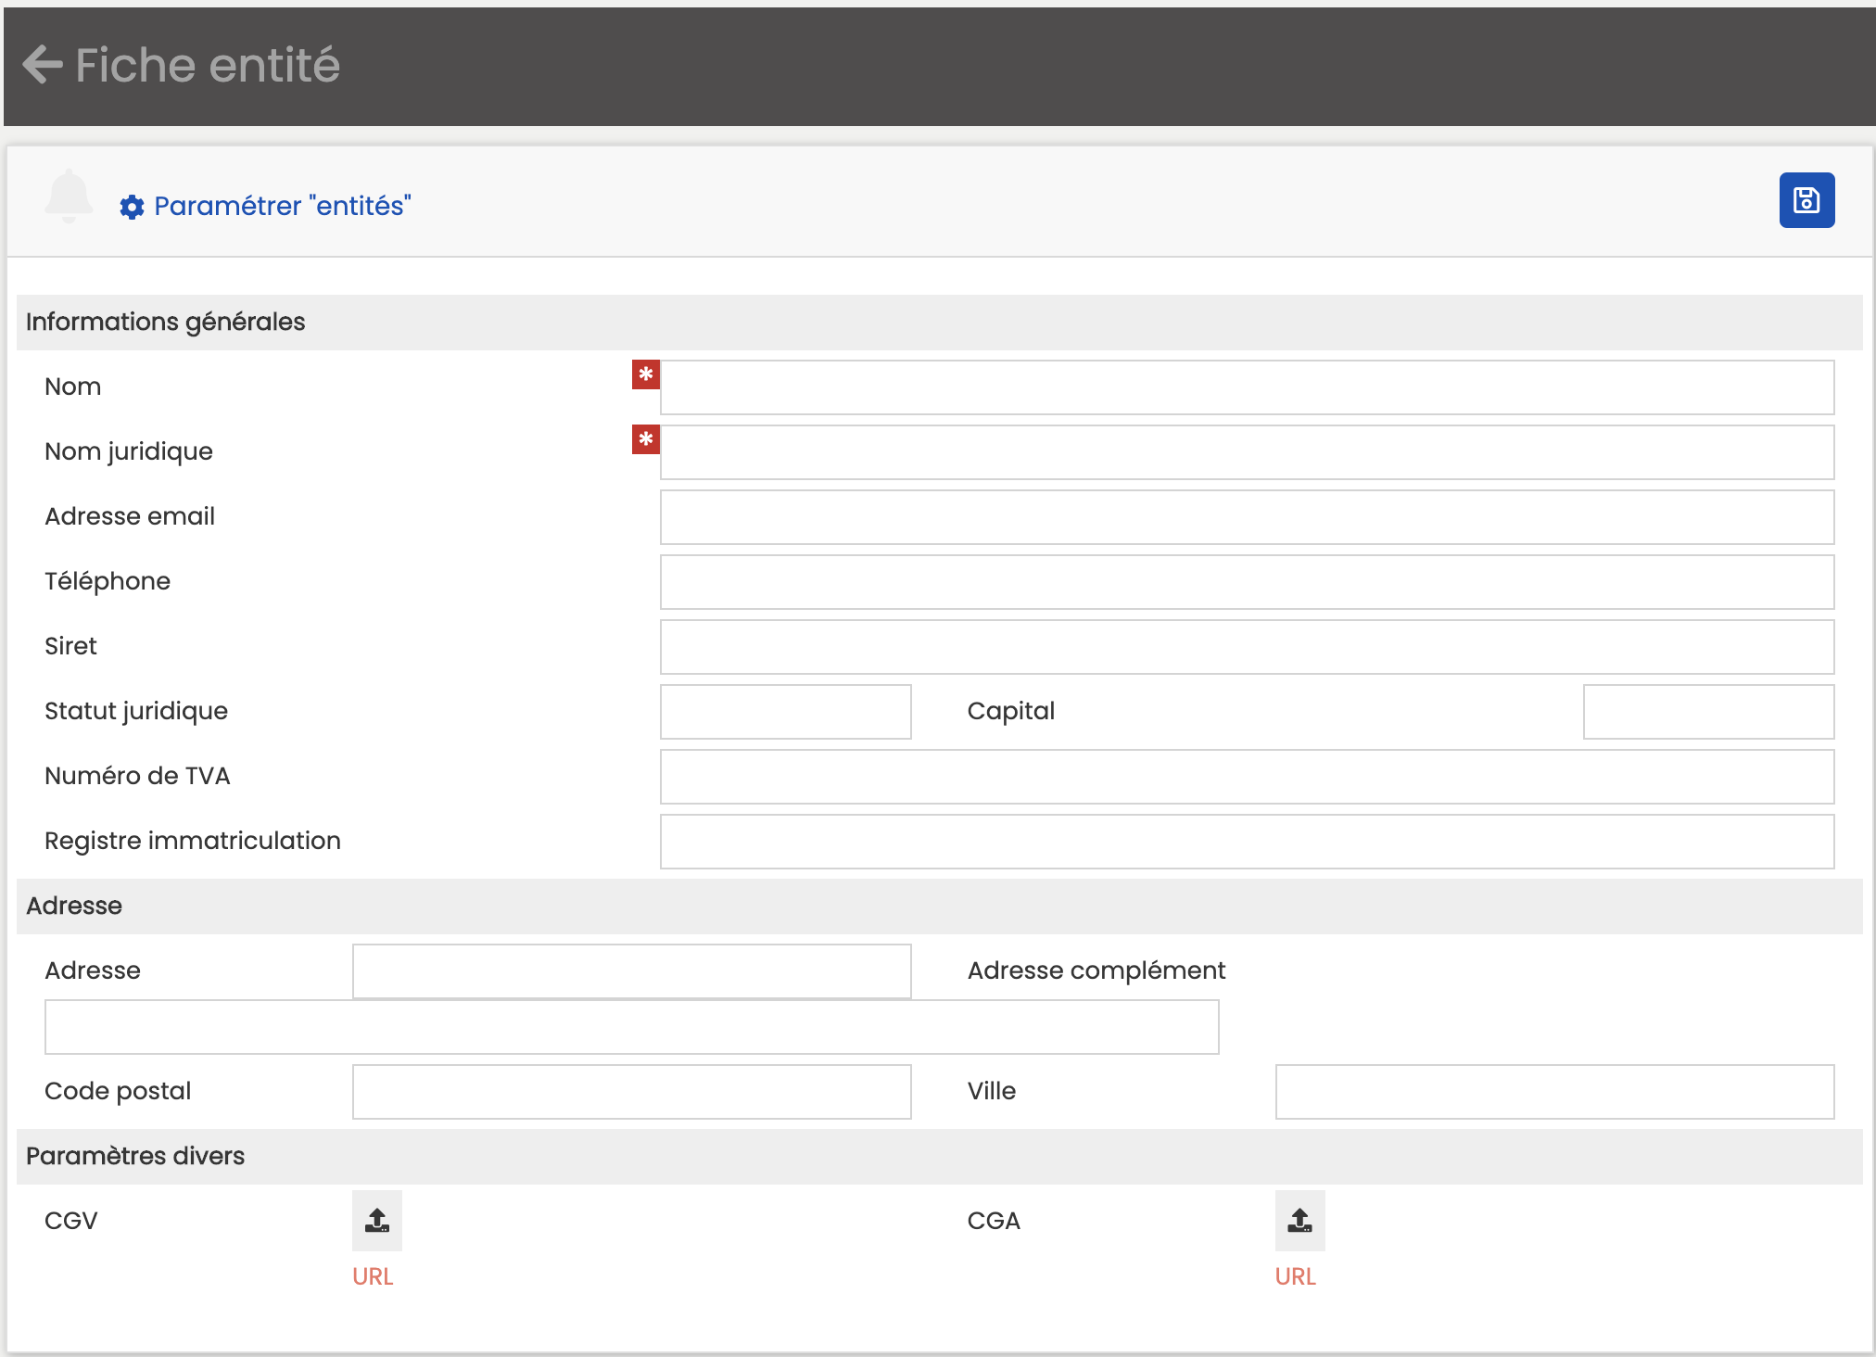Save the entity with the floppy disk button
The image size is (1876, 1357).
1806,200
